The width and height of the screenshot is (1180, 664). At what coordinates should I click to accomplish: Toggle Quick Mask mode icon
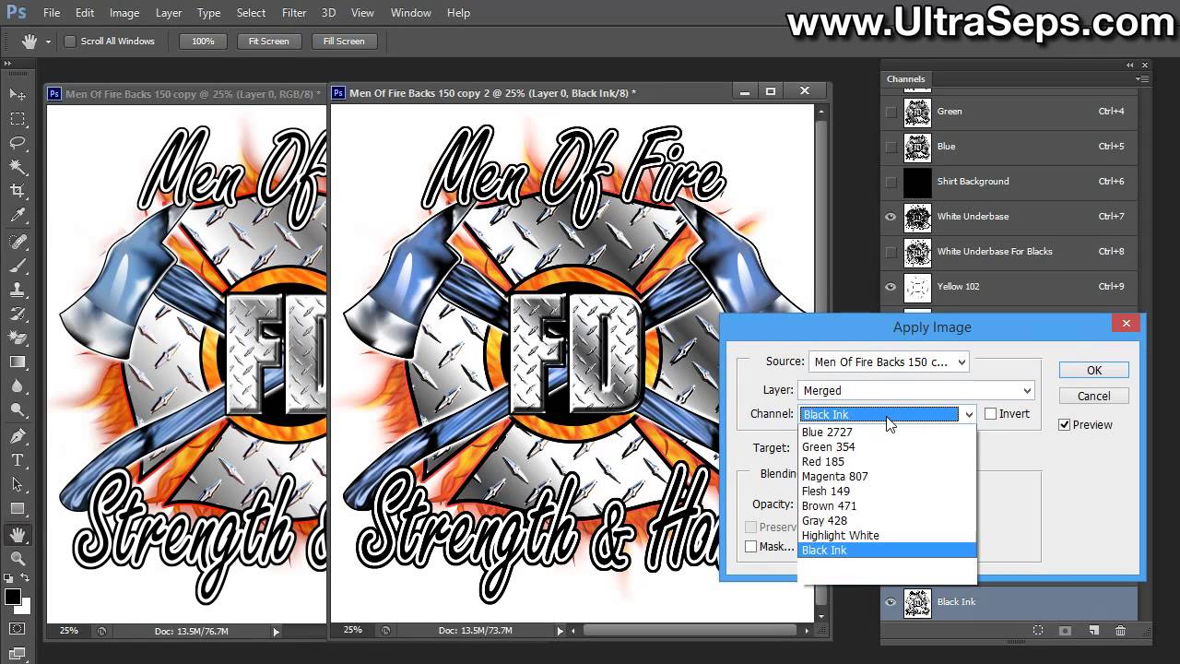pos(17,629)
